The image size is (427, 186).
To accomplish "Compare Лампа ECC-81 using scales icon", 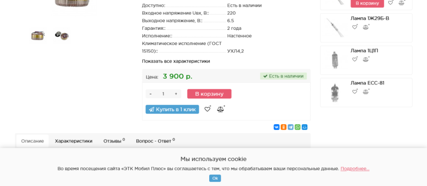I will click(366, 92).
